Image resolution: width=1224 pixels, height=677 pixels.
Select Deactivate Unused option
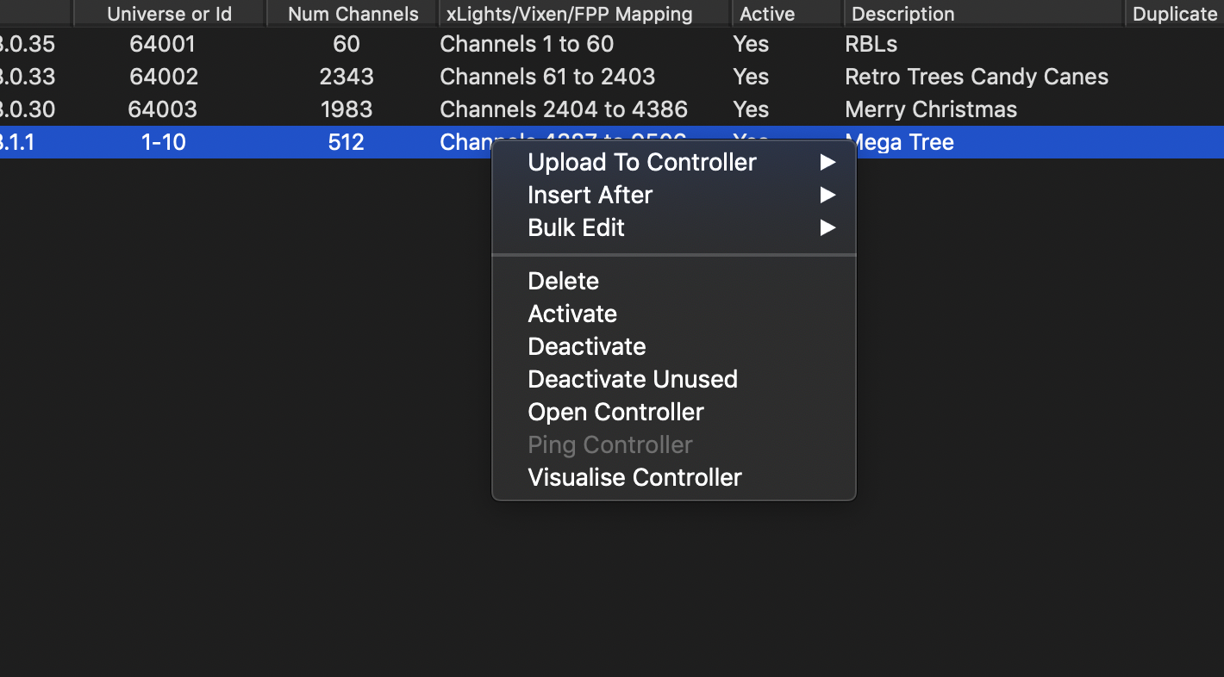click(x=632, y=379)
